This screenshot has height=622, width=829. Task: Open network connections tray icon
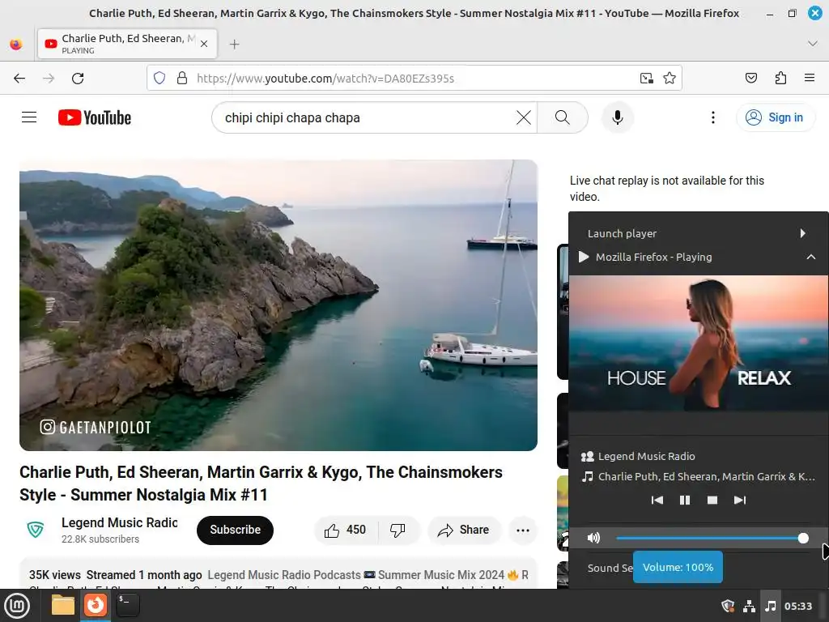pos(749,606)
